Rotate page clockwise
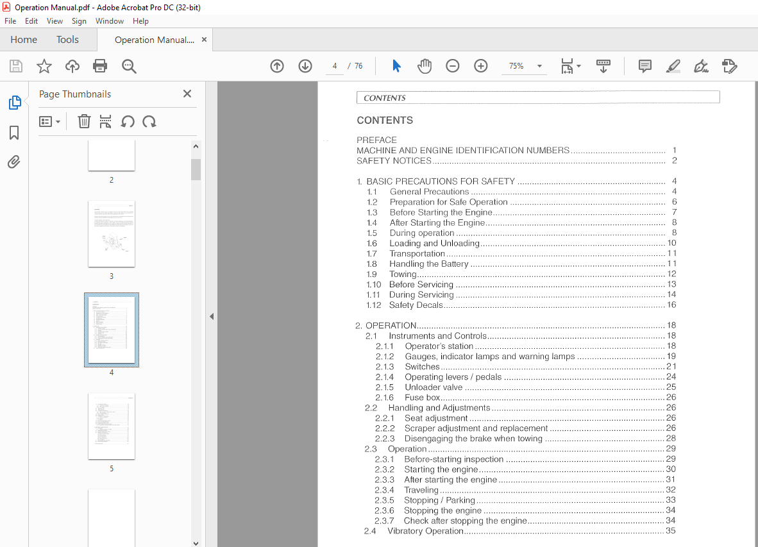This screenshot has width=758, height=547. 149,121
